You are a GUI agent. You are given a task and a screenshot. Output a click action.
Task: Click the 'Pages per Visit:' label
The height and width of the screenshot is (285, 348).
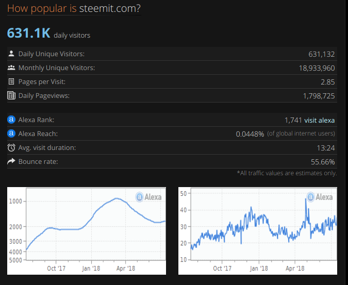[x=42, y=82]
